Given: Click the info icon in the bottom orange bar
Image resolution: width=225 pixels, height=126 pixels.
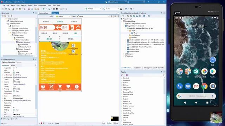Looking at the screenshot, I should 77,86.
